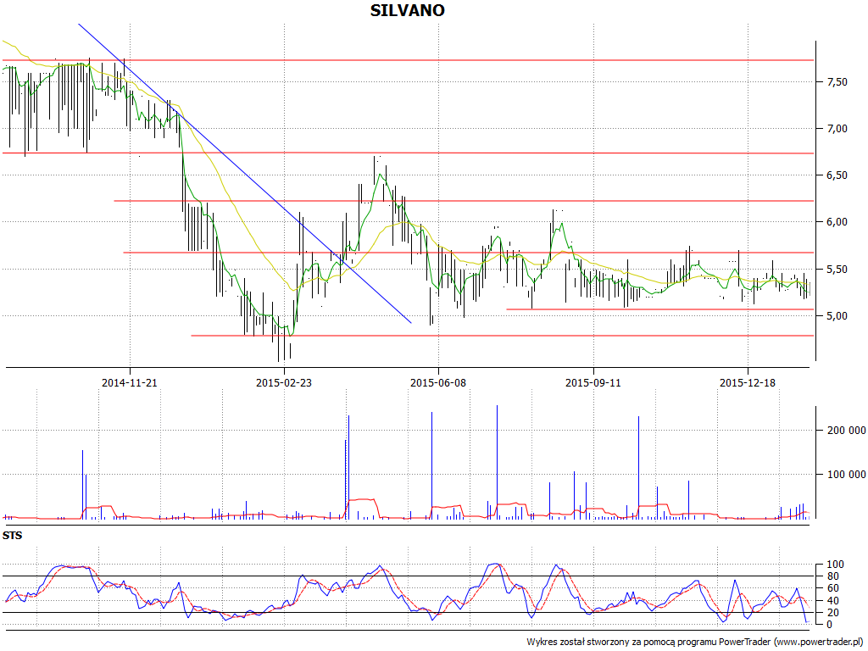Click the 80 level on STS axis

[833, 576]
